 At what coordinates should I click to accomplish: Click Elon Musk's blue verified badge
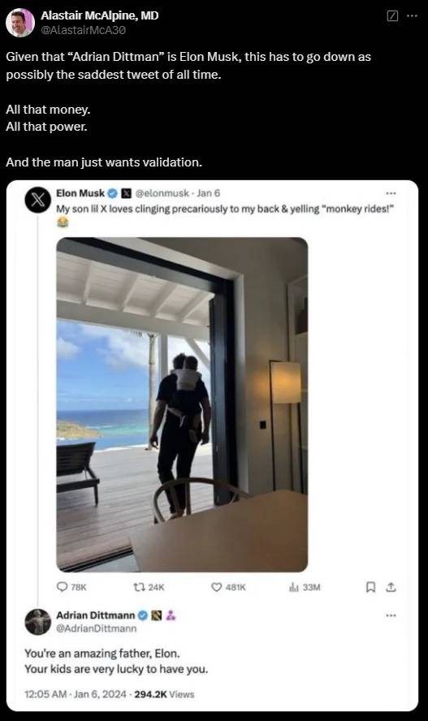click(x=112, y=193)
